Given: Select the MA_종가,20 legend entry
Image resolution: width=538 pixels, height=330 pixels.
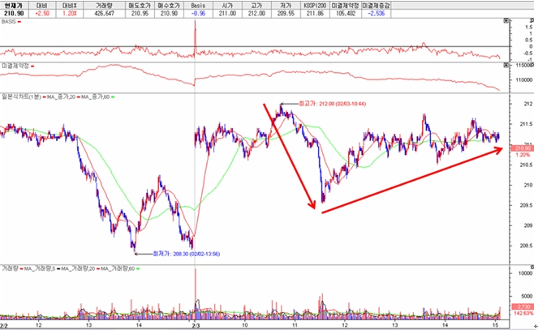Looking at the screenshot, I should pyautogui.click(x=62, y=97).
